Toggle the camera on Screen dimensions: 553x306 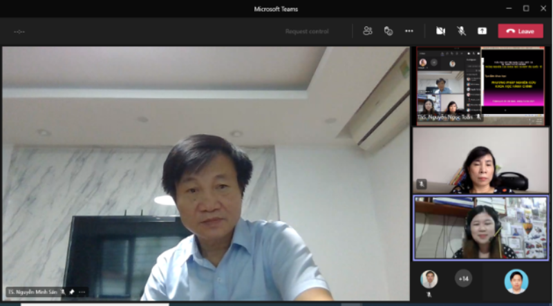tap(440, 31)
